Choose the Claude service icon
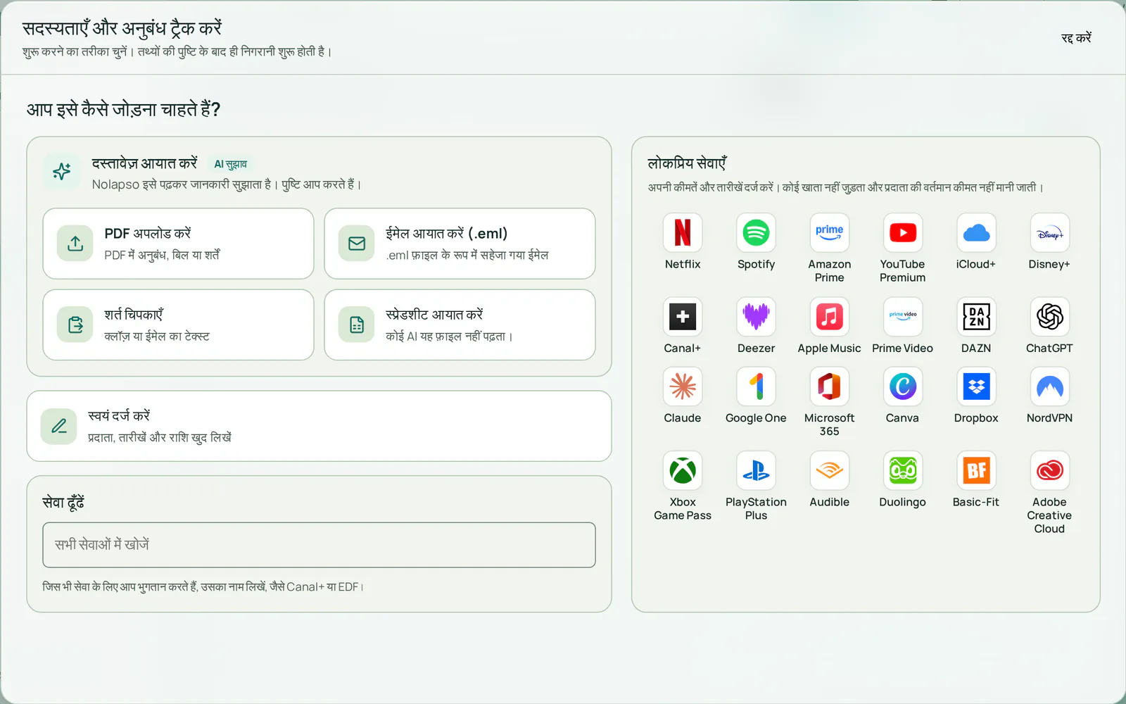The image size is (1126, 704). pyautogui.click(x=683, y=386)
